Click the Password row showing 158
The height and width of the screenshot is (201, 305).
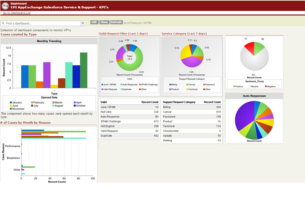[x=192, y=117]
